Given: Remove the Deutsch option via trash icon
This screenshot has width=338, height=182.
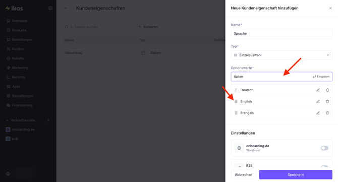Looking at the screenshot, I should pos(327,90).
